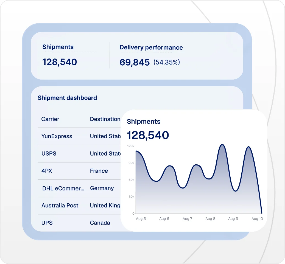
Task: Click the (54.35%) percentage
Action: [167, 62]
